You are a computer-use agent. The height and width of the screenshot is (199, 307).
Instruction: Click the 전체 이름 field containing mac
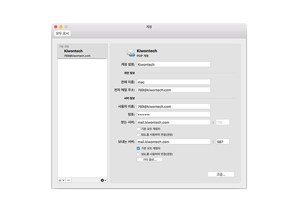pyautogui.click(x=173, y=82)
